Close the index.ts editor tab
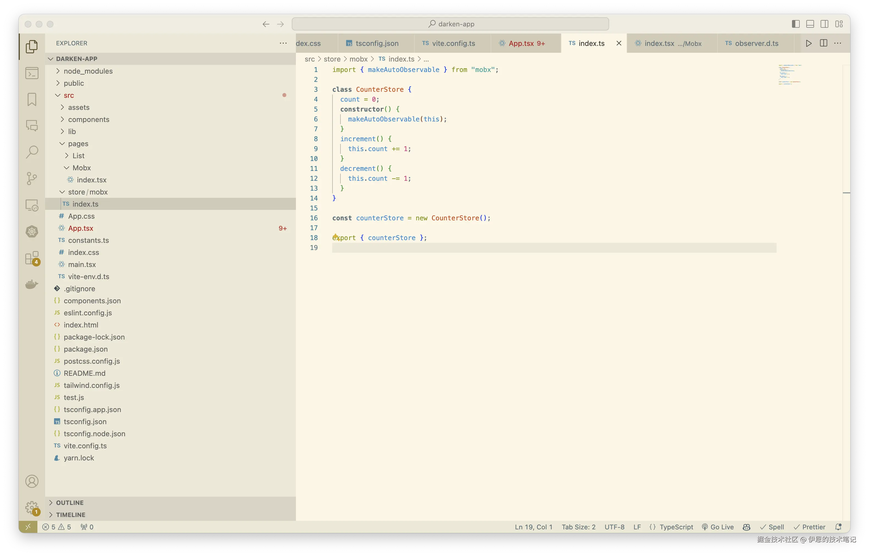The image size is (869, 556). pos(618,43)
